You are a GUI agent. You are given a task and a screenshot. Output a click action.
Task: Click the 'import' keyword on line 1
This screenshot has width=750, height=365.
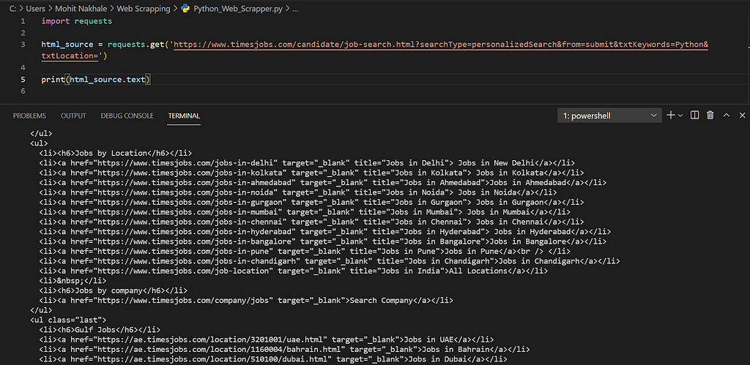[x=56, y=21]
